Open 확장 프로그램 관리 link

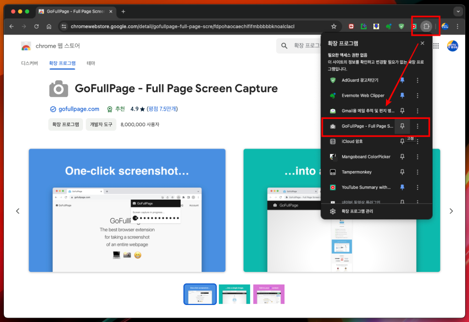coord(357,211)
